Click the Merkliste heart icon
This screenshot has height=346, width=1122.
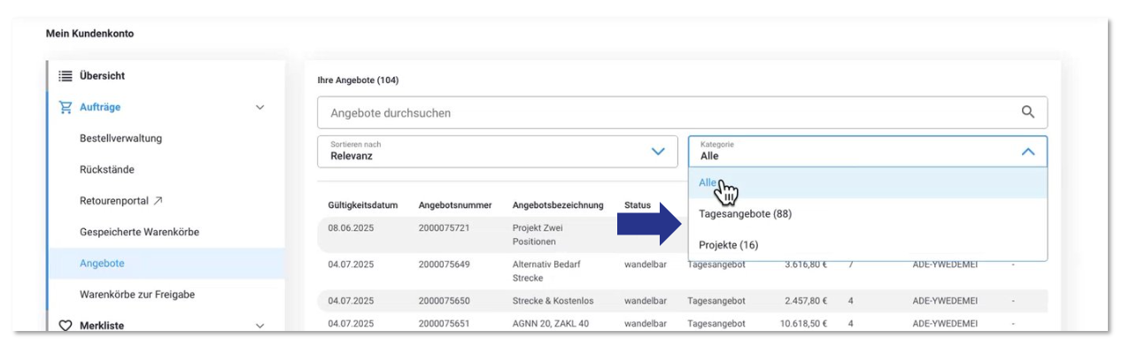65,326
